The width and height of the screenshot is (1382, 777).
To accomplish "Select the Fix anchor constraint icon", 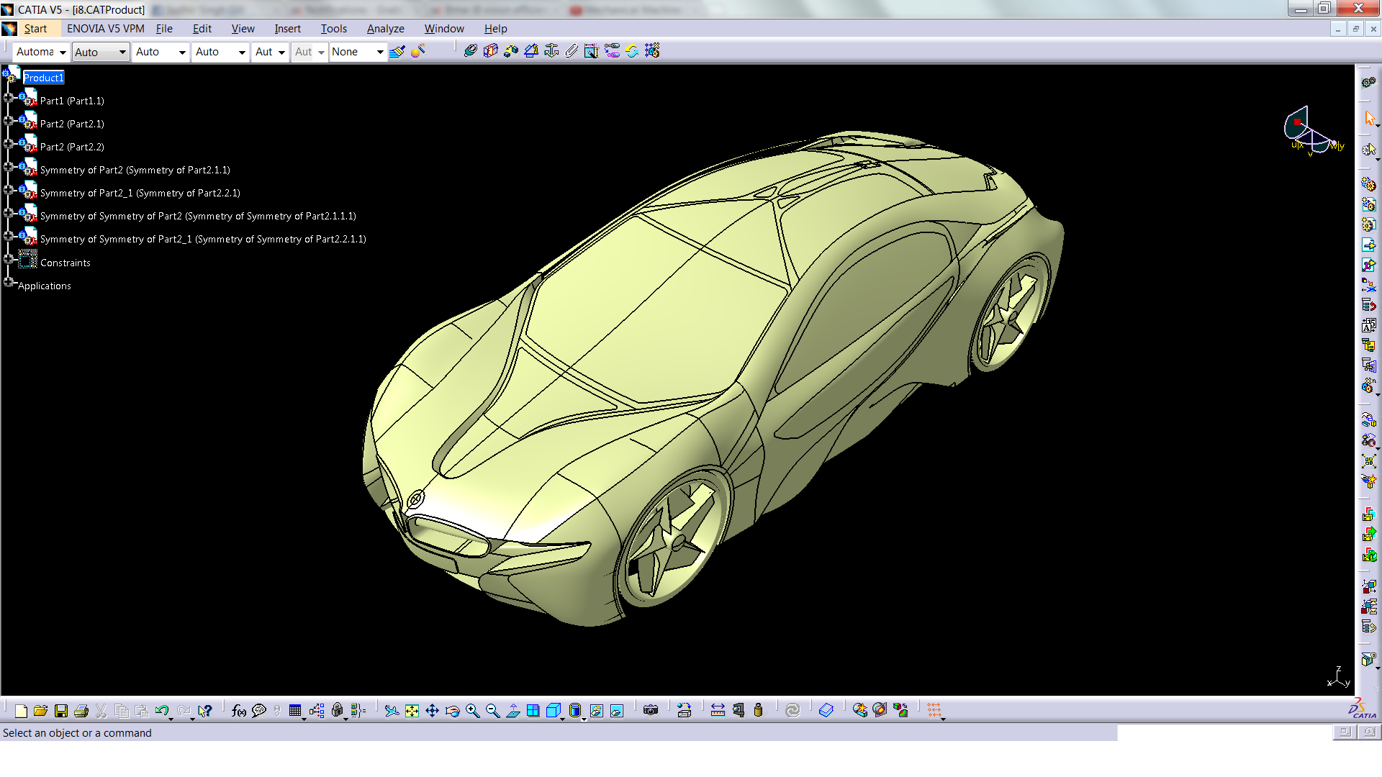I will [551, 51].
